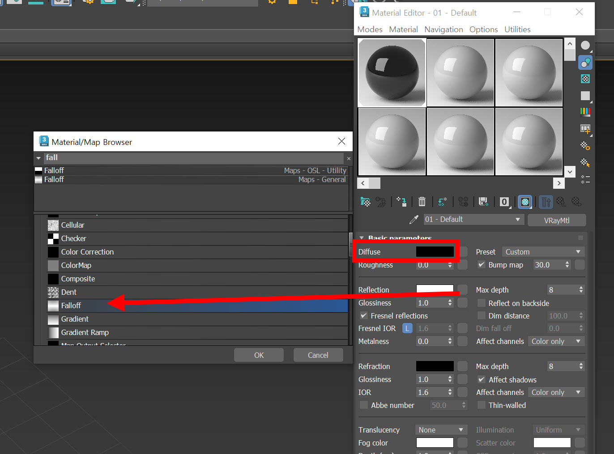Click the Get Material folder icon

pos(365,202)
